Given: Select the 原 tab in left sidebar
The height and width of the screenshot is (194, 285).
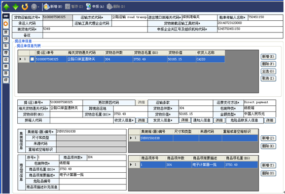Looking at the screenshot, I should tap(6, 32).
